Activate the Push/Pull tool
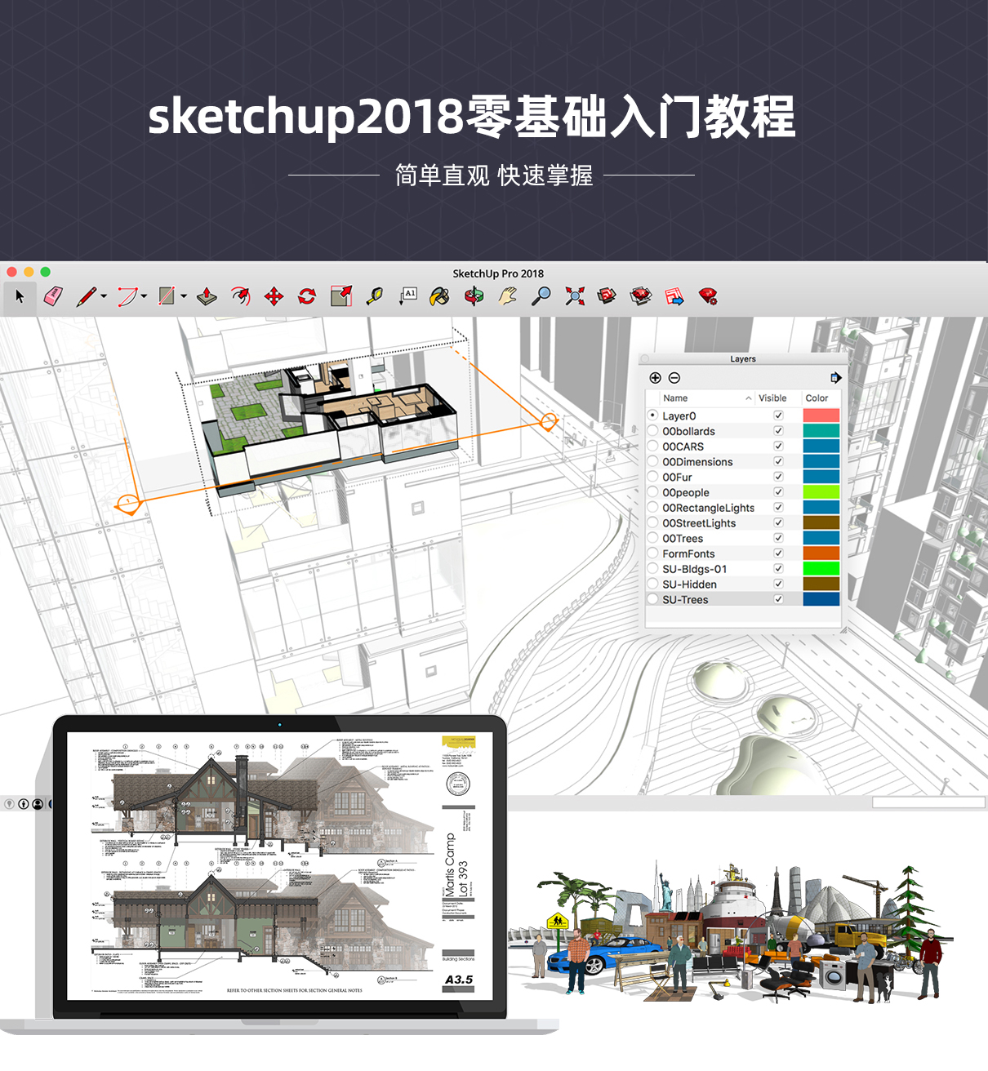The image size is (988, 1071). (x=207, y=296)
